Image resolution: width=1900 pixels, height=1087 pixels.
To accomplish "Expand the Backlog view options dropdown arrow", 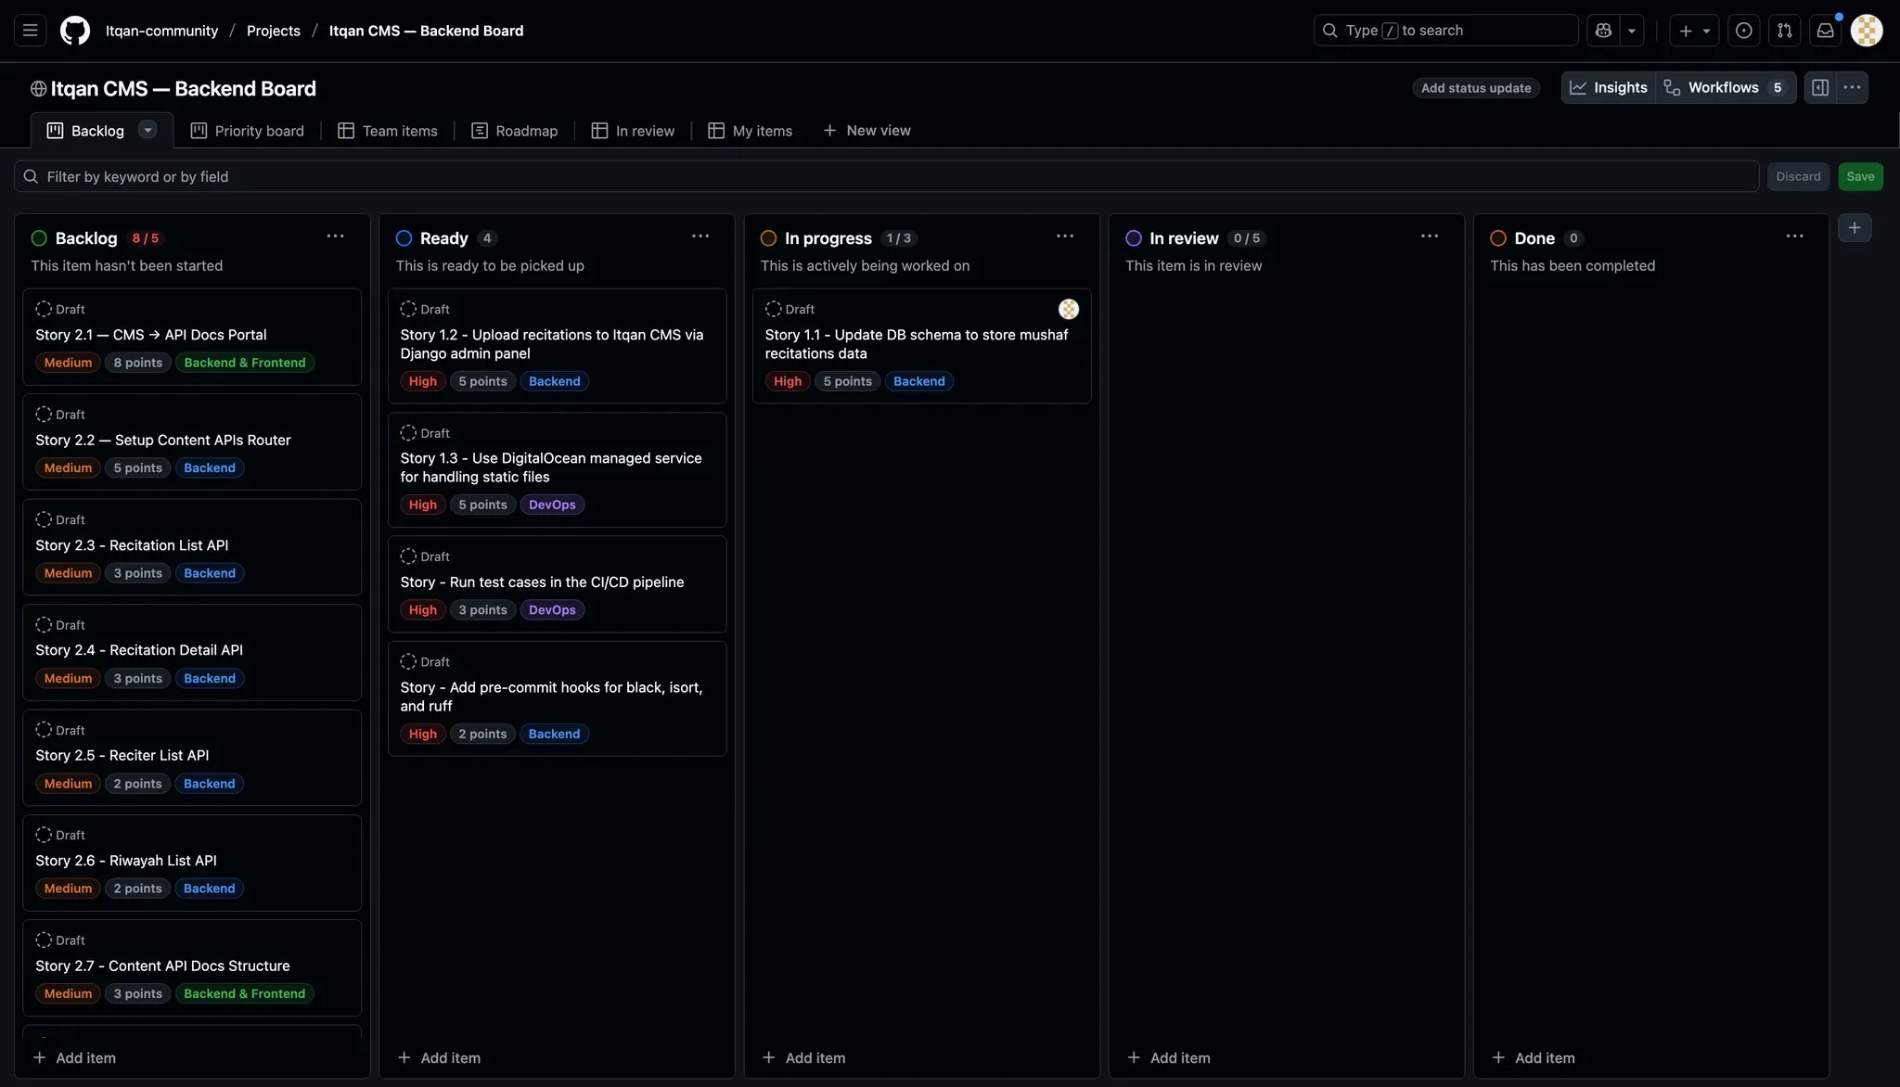I will click(148, 130).
